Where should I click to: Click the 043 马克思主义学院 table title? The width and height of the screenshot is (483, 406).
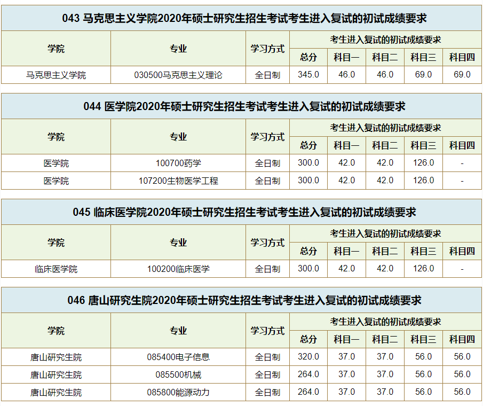click(241, 19)
